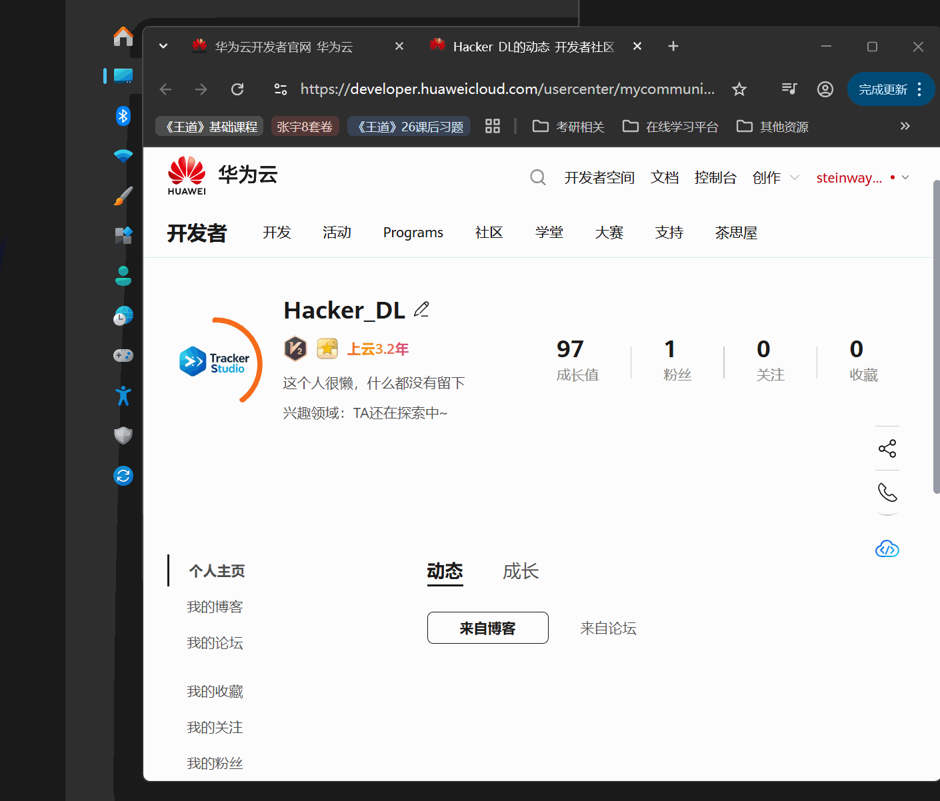Open the Programs navigation menu
The height and width of the screenshot is (801, 940).
(x=413, y=233)
